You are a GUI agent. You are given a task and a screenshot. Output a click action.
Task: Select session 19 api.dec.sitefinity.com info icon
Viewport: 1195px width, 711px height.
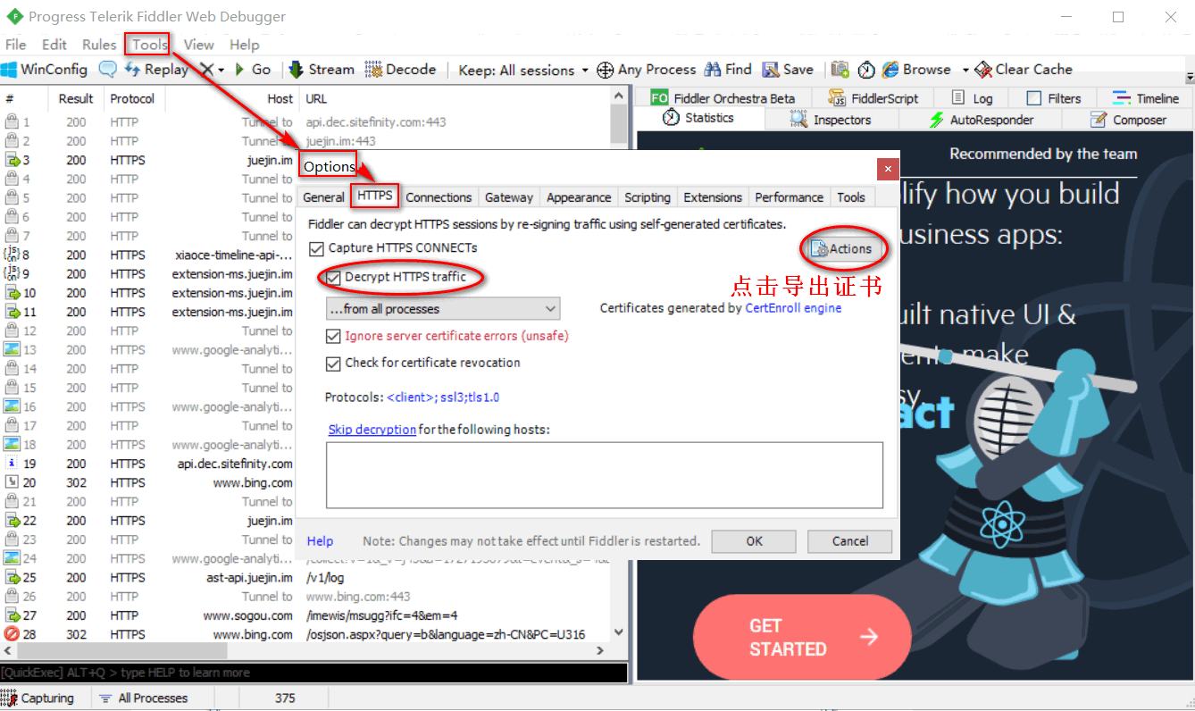click(x=12, y=464)
